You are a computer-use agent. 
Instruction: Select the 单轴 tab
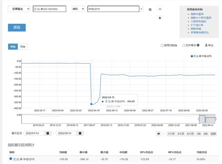coord(13,46)
